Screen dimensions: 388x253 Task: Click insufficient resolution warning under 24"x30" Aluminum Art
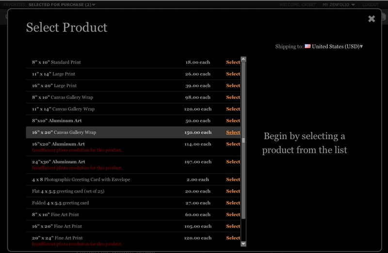[x=77, y=168]
